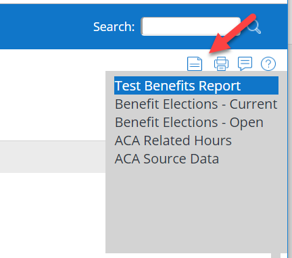The height and width of the screenshot is (258, 292).
Task: Open the ACA Related Hours report
Action: point(173,140)
